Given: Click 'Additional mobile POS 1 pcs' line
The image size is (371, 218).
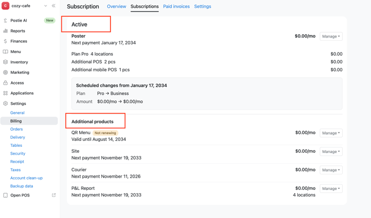Looking at the screenshot, I should (101, 70).
